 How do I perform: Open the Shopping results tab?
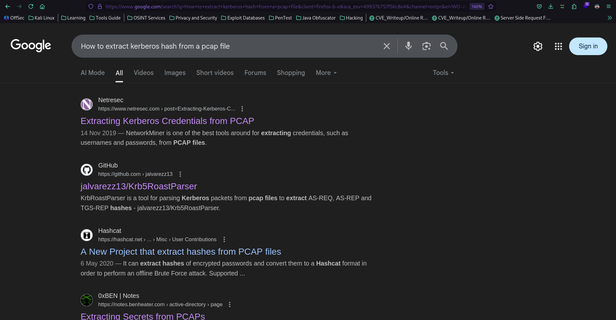click(x=291, y=73)
